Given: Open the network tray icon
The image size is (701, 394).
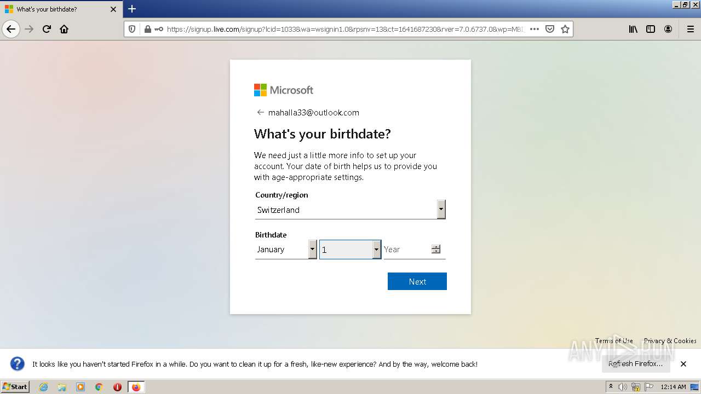Looking at the screenshot, I should [x=636, y=387].
